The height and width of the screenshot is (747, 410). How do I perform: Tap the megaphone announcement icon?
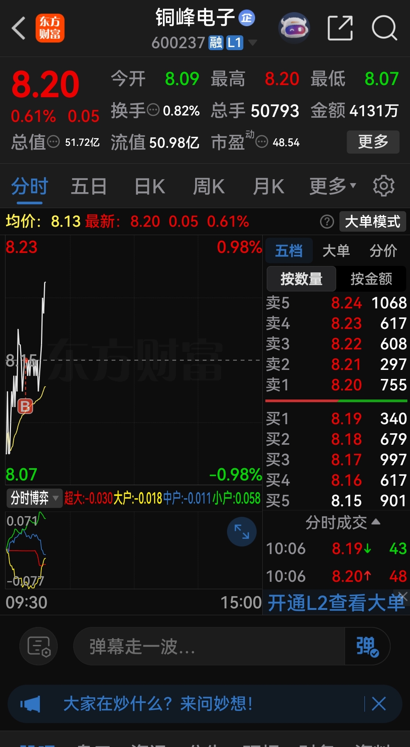pos(30,704)
